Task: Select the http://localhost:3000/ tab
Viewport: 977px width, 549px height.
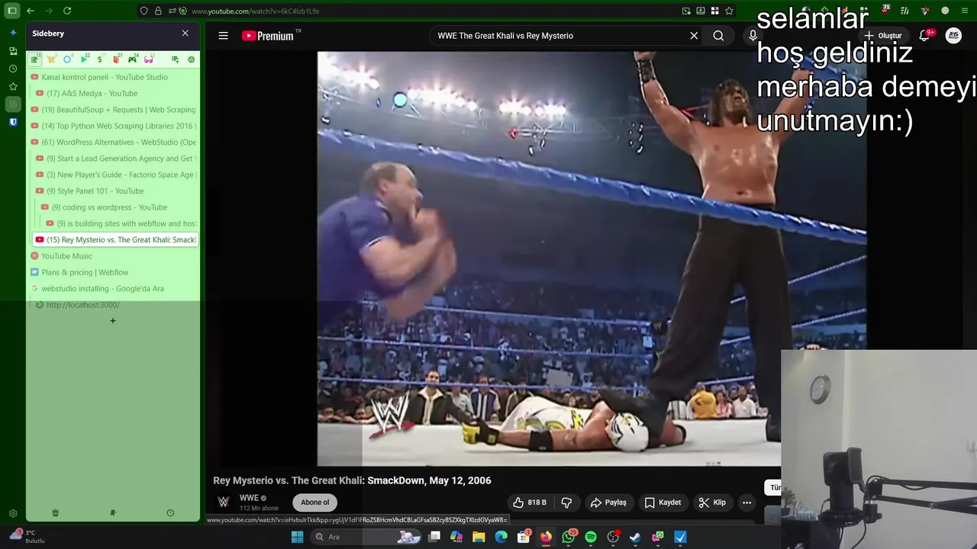Action: point(115,305)
